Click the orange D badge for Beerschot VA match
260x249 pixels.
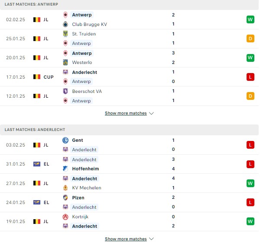coord(250,96)
